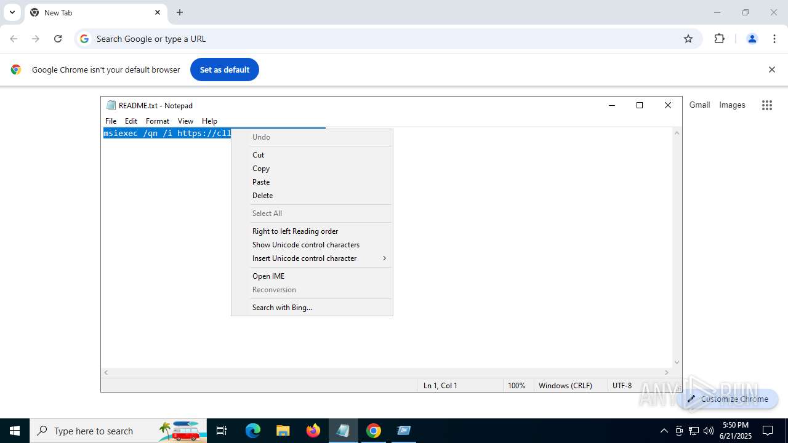The image size is (788, 443).
Task: Click Notepad vertical scrollbar up arrow
Action: 677,133
